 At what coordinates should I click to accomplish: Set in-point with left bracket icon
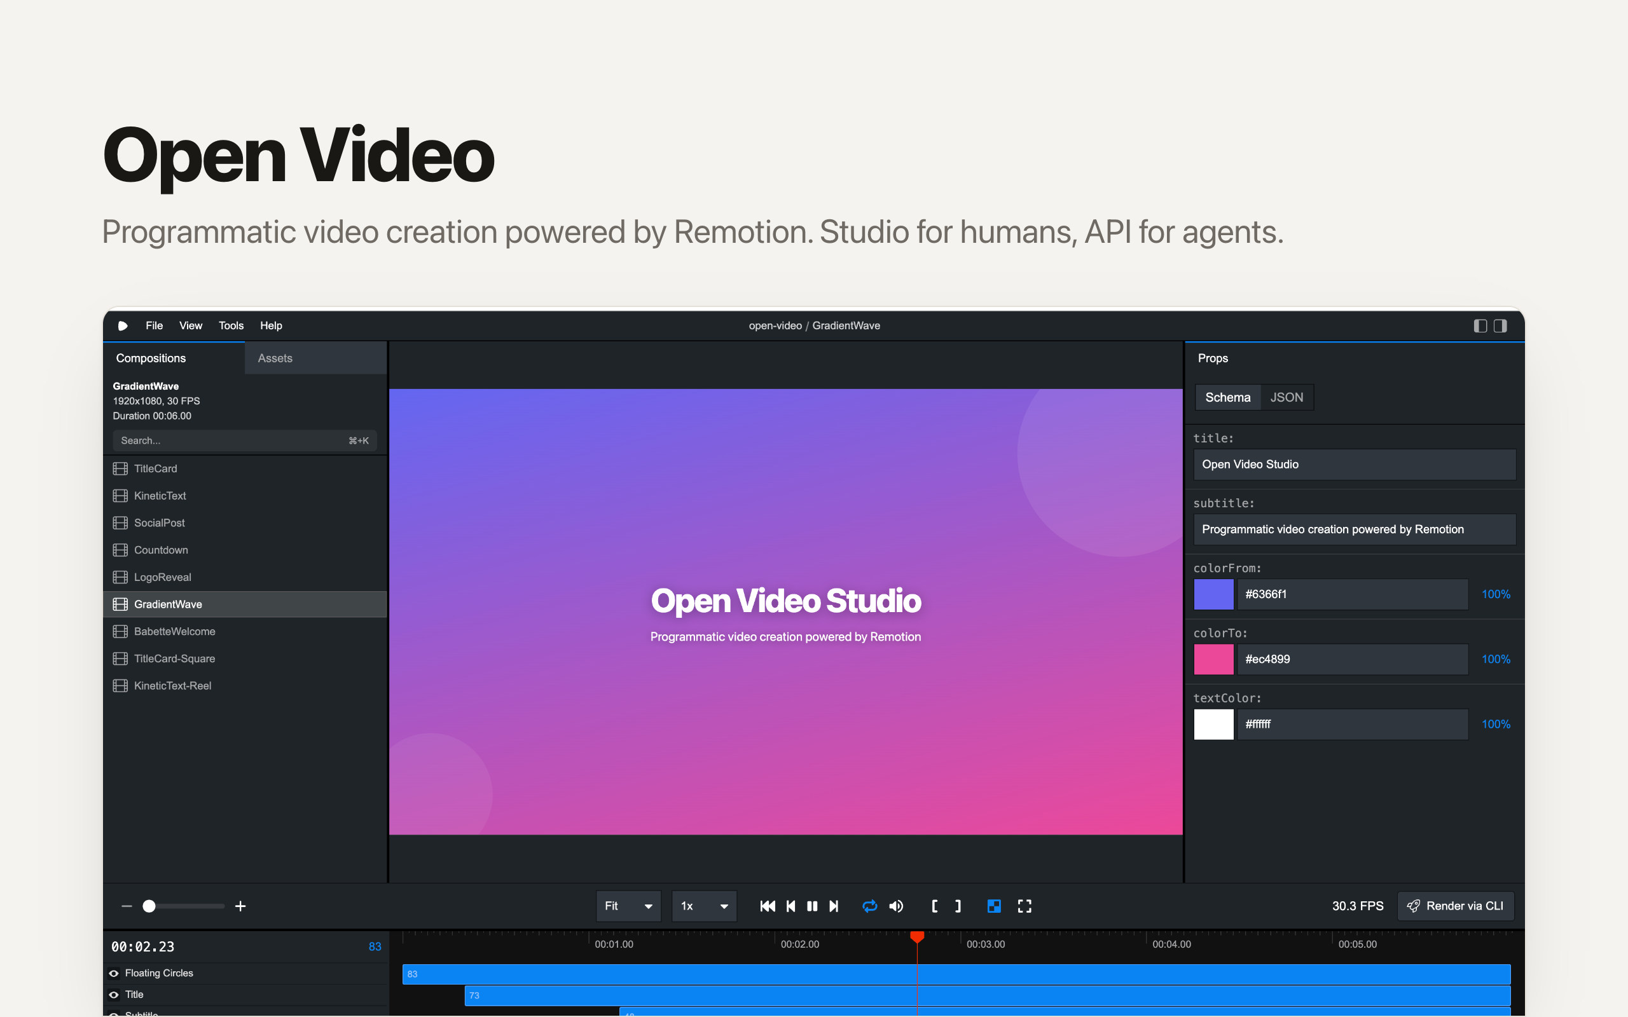pyautogui.click(x=934, y=906)
